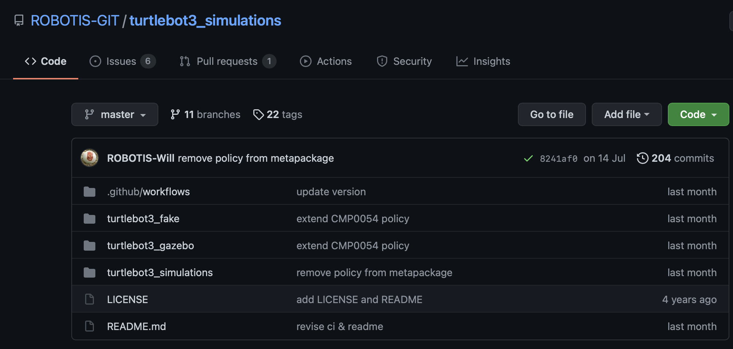733x349 pixels.
Task: Open the Actions tab
Action: [326, 61]
